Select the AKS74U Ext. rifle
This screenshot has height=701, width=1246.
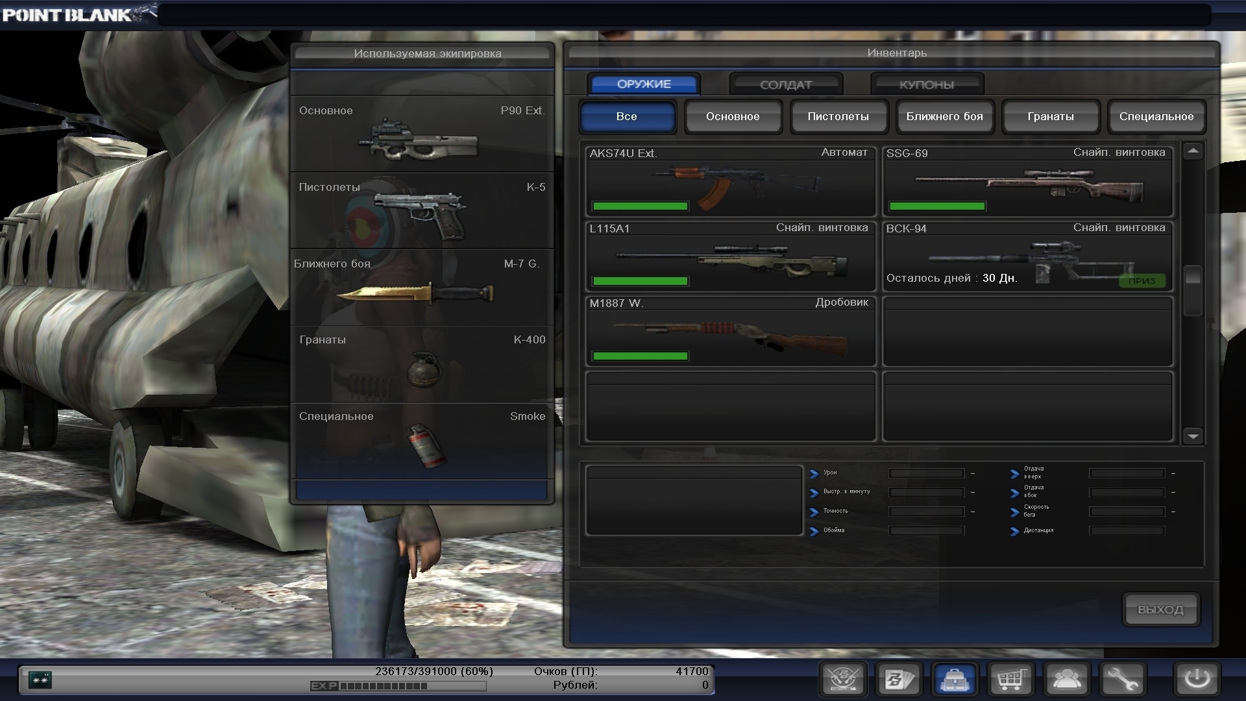(x=730, y=182)
